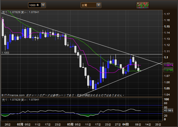
Task: Click the 1.12 price axis label
Action: click(167, 45)
